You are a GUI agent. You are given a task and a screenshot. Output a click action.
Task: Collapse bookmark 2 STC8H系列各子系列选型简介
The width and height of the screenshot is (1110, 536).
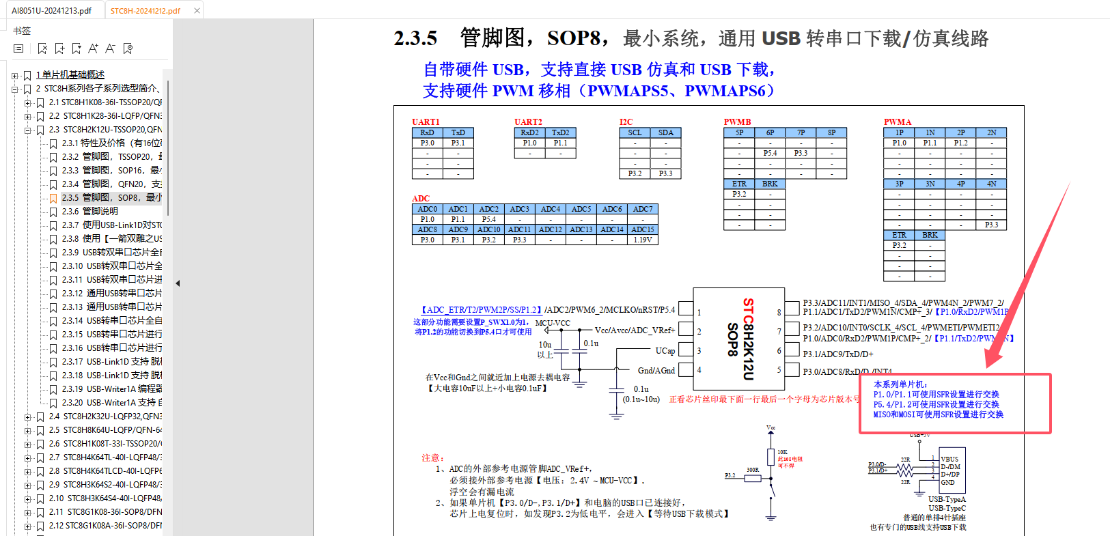point(14,89)
